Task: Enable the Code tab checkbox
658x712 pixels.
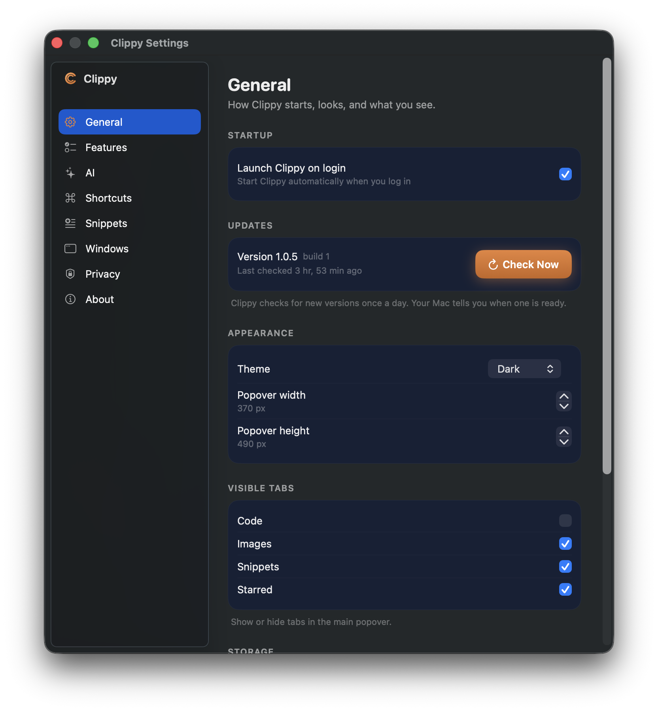Action: point(565,521)
